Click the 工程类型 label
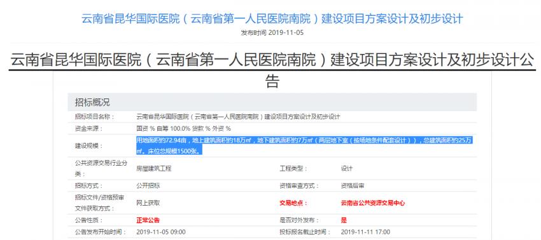541x240 pixels. (x=293, y=169)
